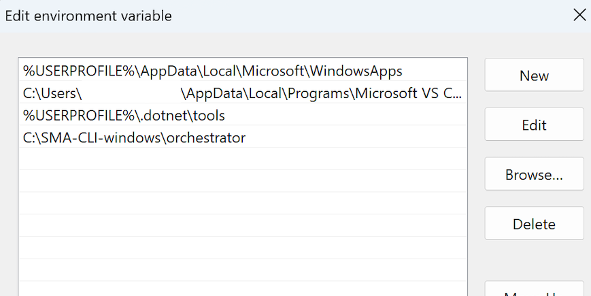Select the C:\SMA-CLI-windows\orchestrator entry
The width and height of the screenshot is (591, 296).
134,138
